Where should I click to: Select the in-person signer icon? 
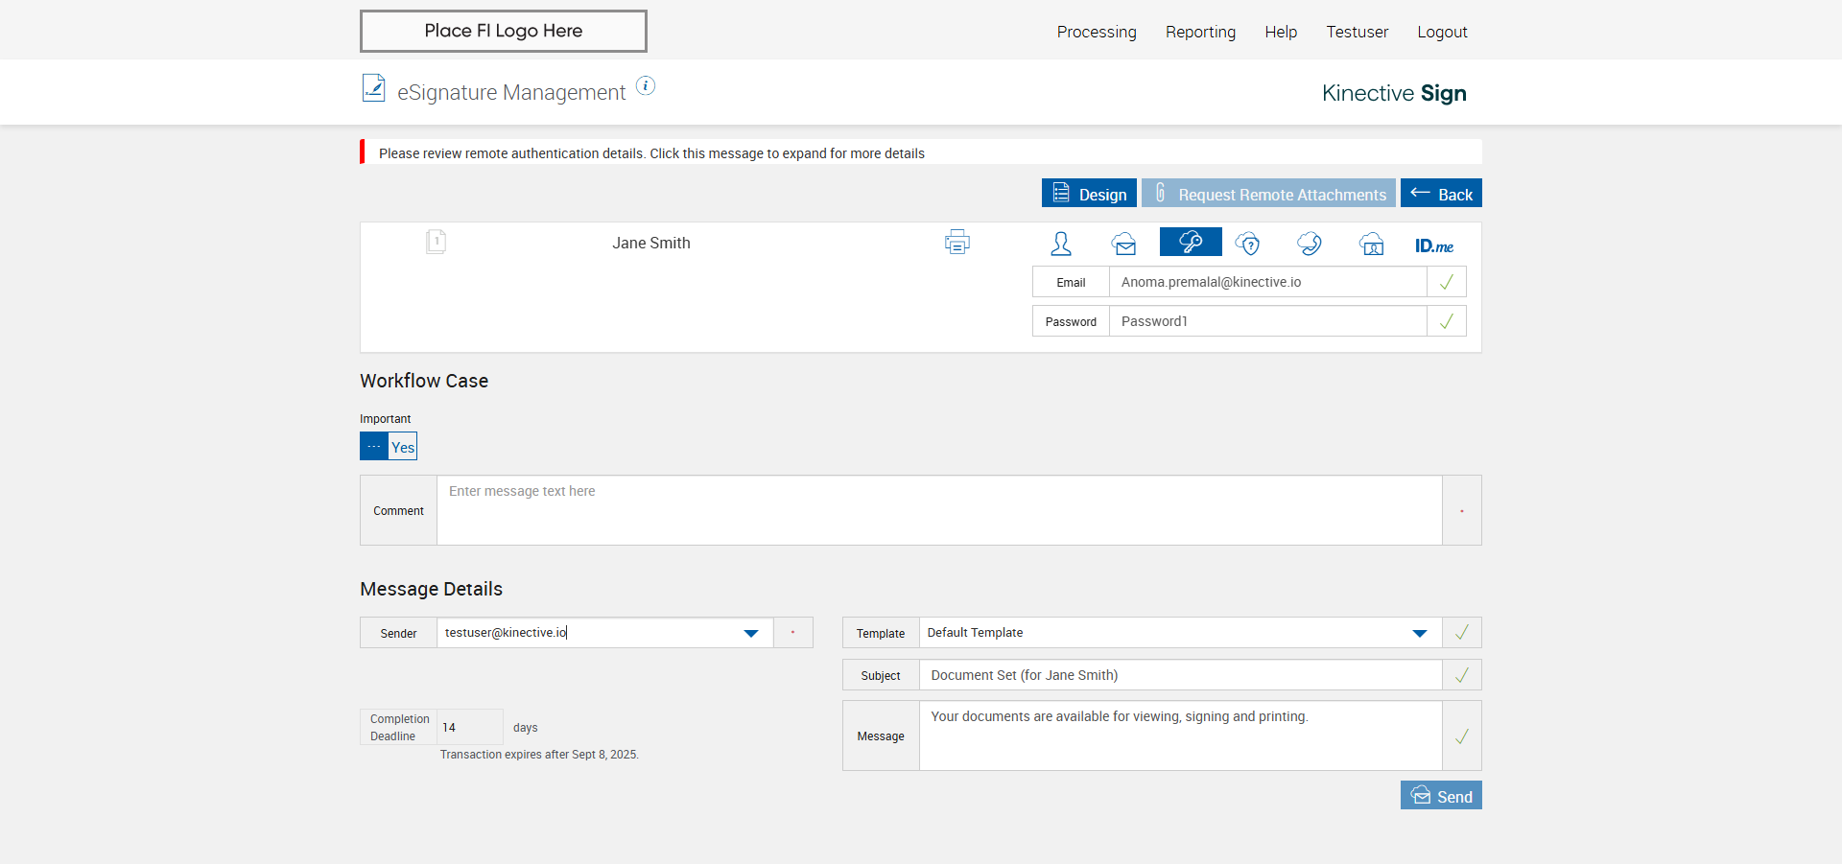(x=1060, y=244)
